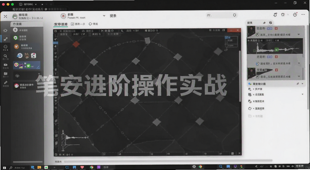Open the dropdown arrow on the second tree row

tap(303, 95)
